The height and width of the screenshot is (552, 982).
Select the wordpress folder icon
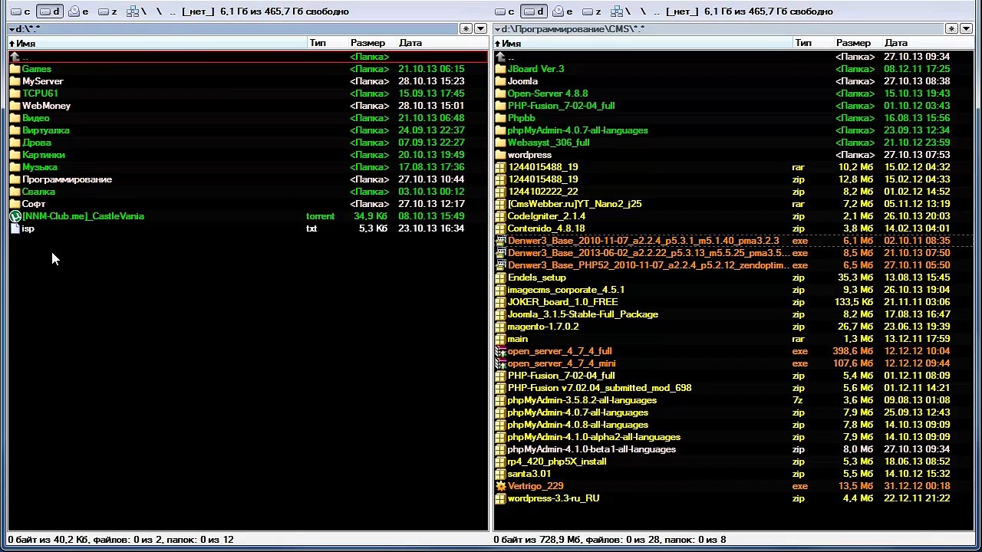[x=501, y=155]
